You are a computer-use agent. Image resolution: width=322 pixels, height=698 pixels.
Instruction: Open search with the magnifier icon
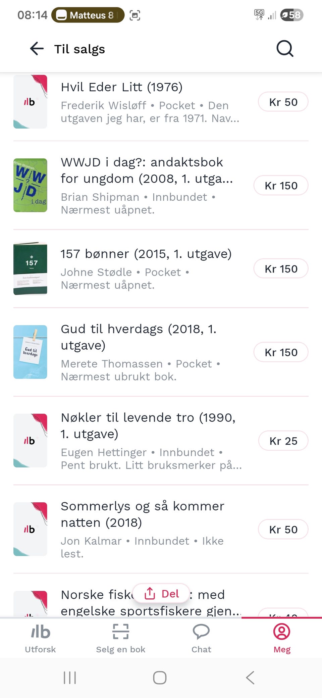coord(285,49)
